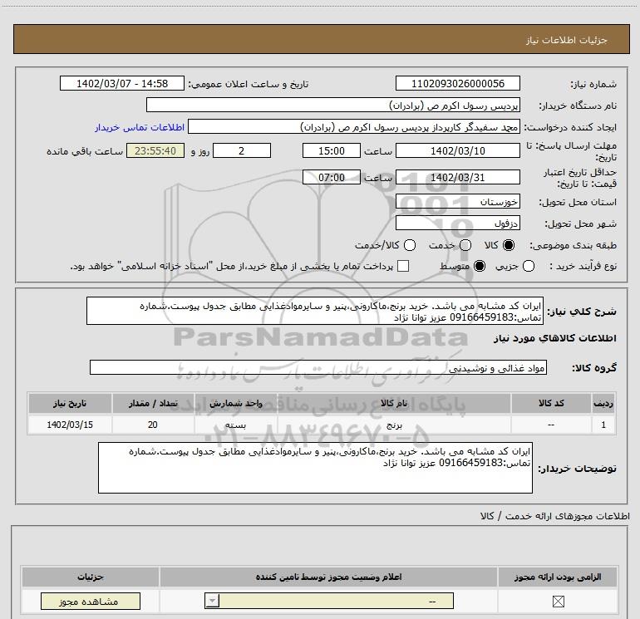Open the اعلام وضعیت مجوز combo box
This screenshot has height=619, width=640.
(329, 601)
